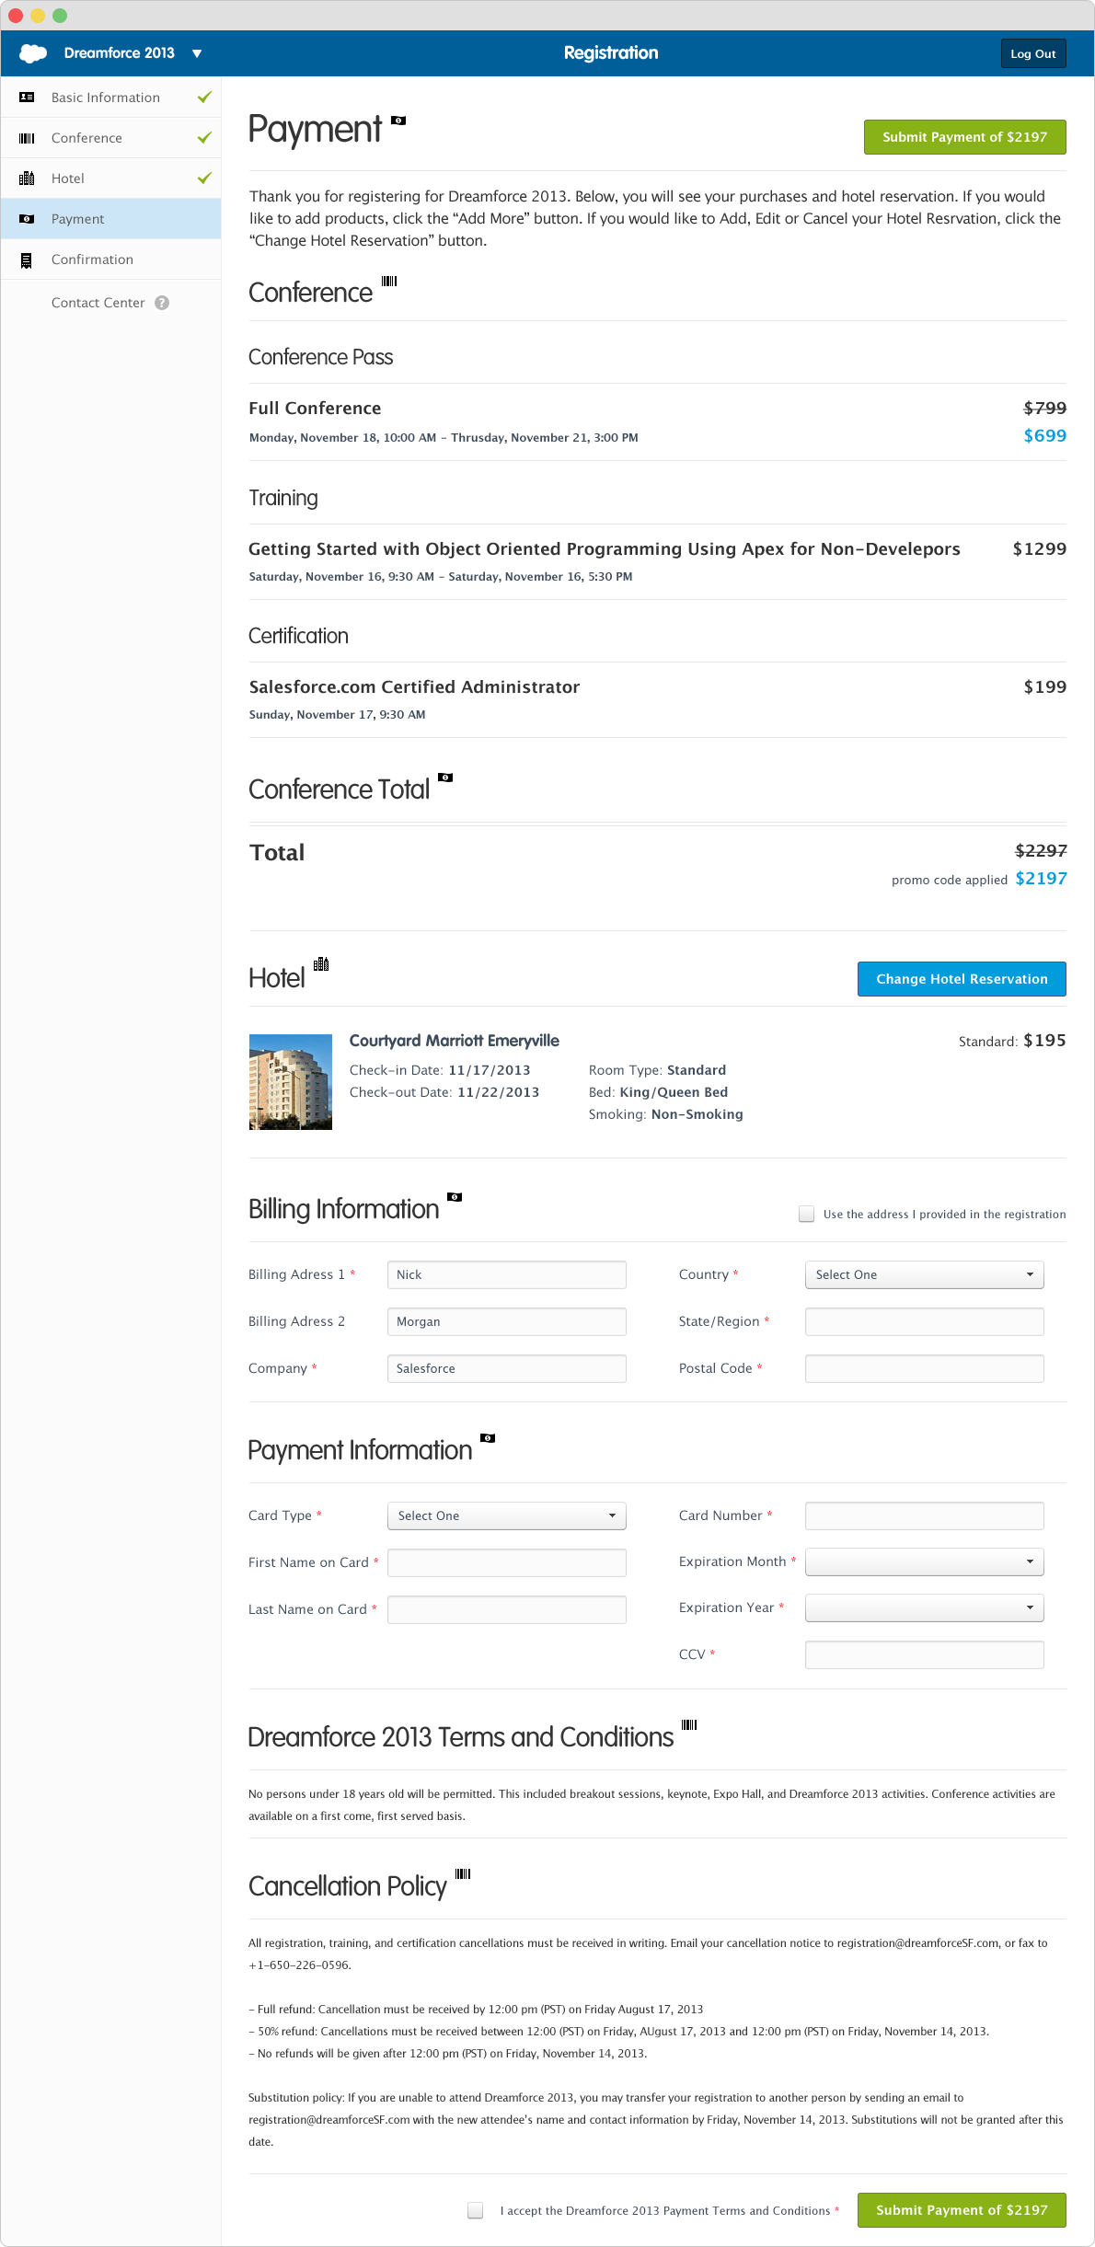Image resolution: width=1095 pixels, height=2247 pixels.
Task: Click the Basic Information ID card icon
Action: coord(27,97)
